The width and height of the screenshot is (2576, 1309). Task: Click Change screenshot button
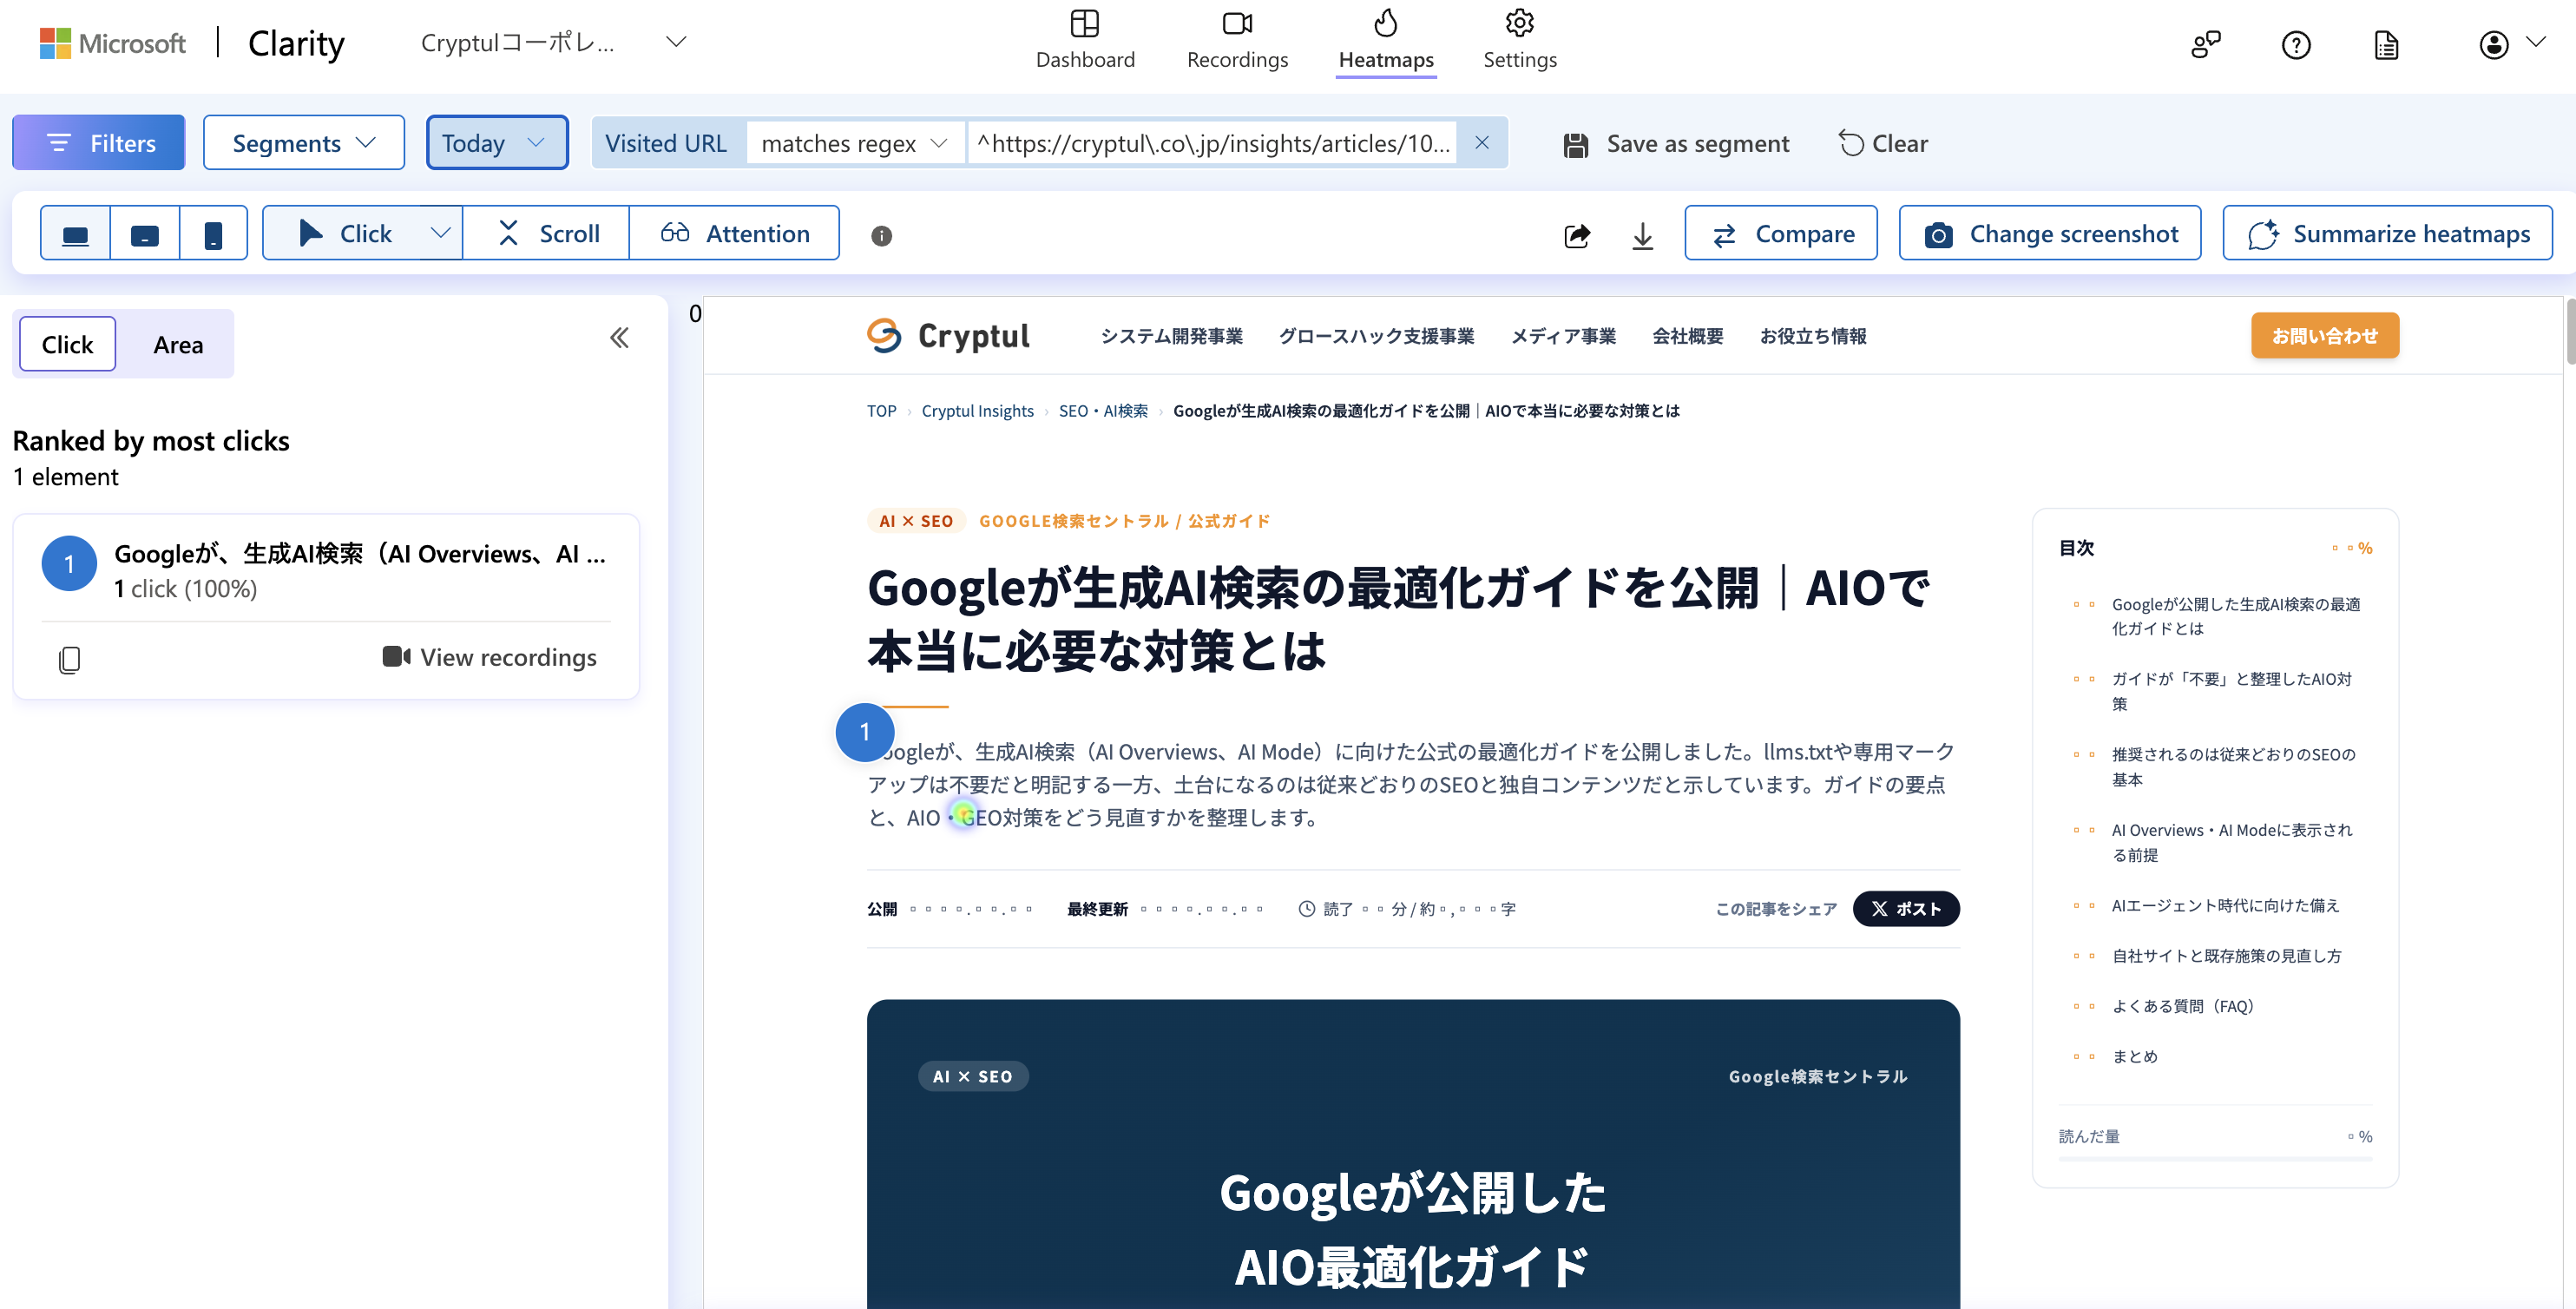pos(2050,234)
